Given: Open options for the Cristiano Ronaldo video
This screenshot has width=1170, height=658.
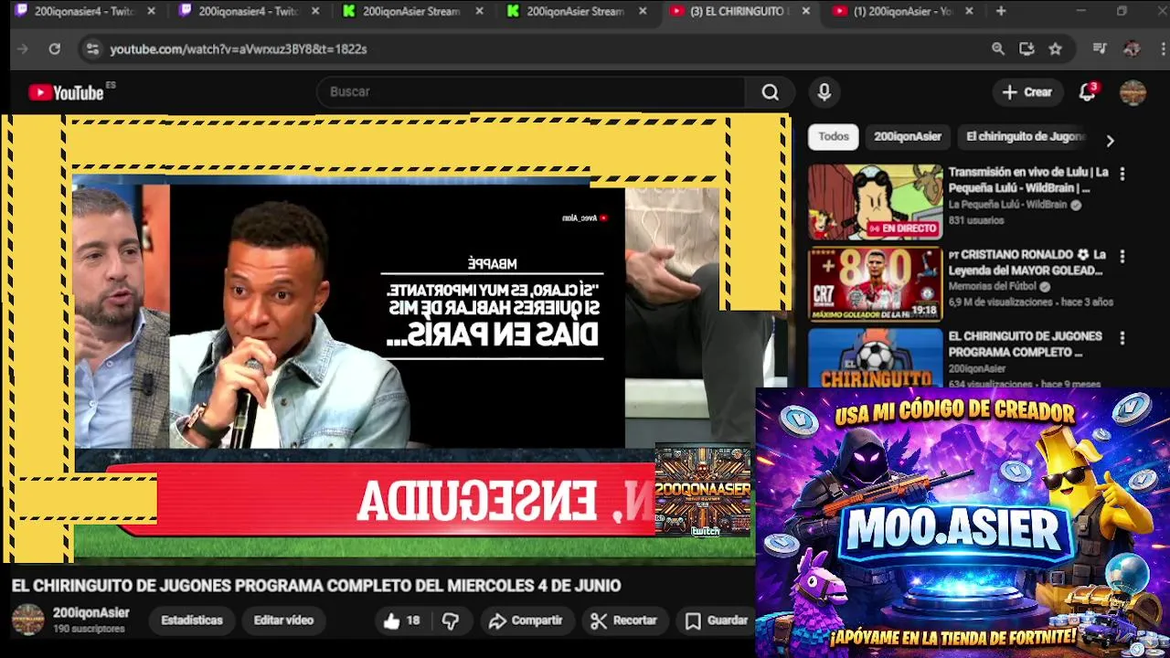Looking at the screenshot, I should pyautogui.click(x=1122, y=257).
